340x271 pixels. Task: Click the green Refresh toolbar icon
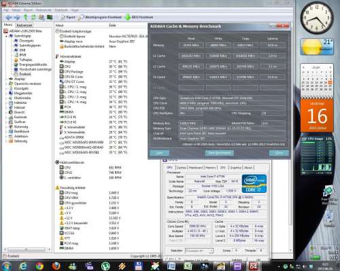pyautogui.click(x=33, y=17)
